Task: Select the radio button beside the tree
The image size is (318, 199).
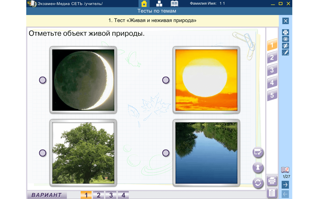Action: (x=43, y=153)
